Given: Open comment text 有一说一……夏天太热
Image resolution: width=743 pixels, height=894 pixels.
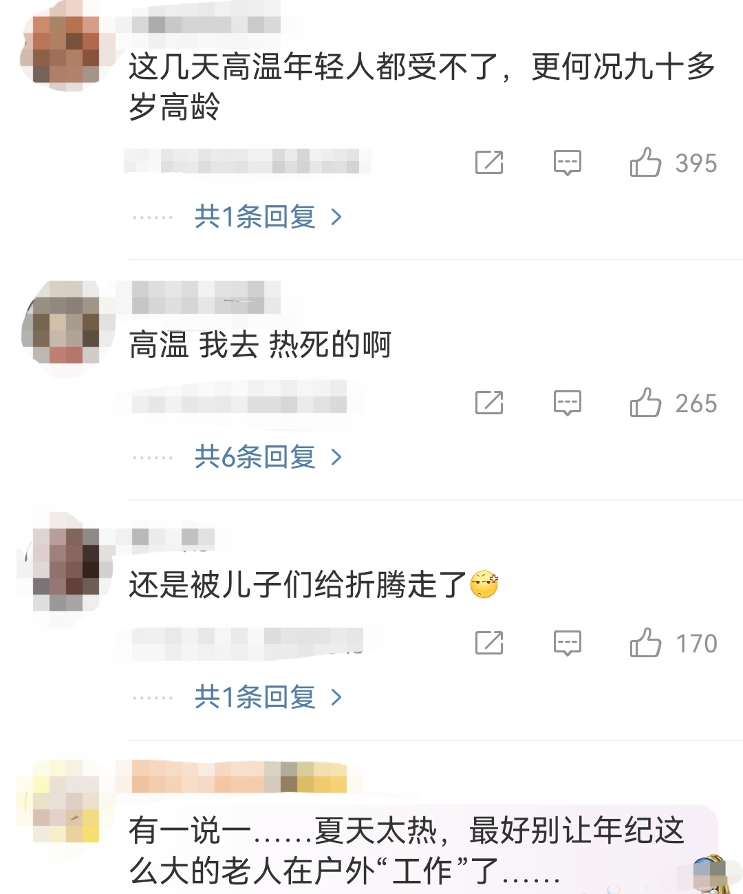Looking at the screenshot, I should pos(407,851).
